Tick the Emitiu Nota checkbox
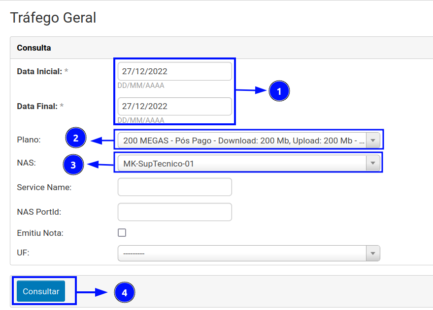The image size is (433, 310). tap(122, 233)
